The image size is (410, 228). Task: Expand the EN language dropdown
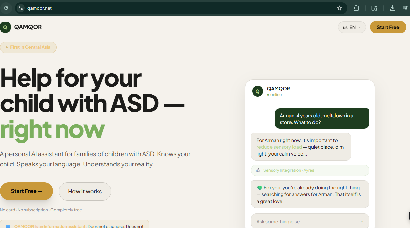[352, 27]
